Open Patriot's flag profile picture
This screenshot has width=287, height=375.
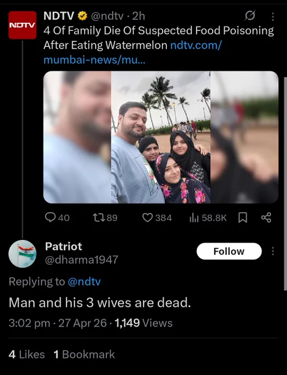pos(23,254)
